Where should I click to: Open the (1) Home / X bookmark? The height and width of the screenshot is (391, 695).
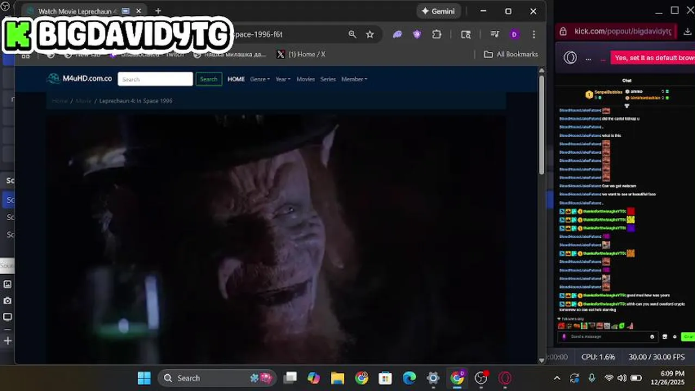coord(301,54)
